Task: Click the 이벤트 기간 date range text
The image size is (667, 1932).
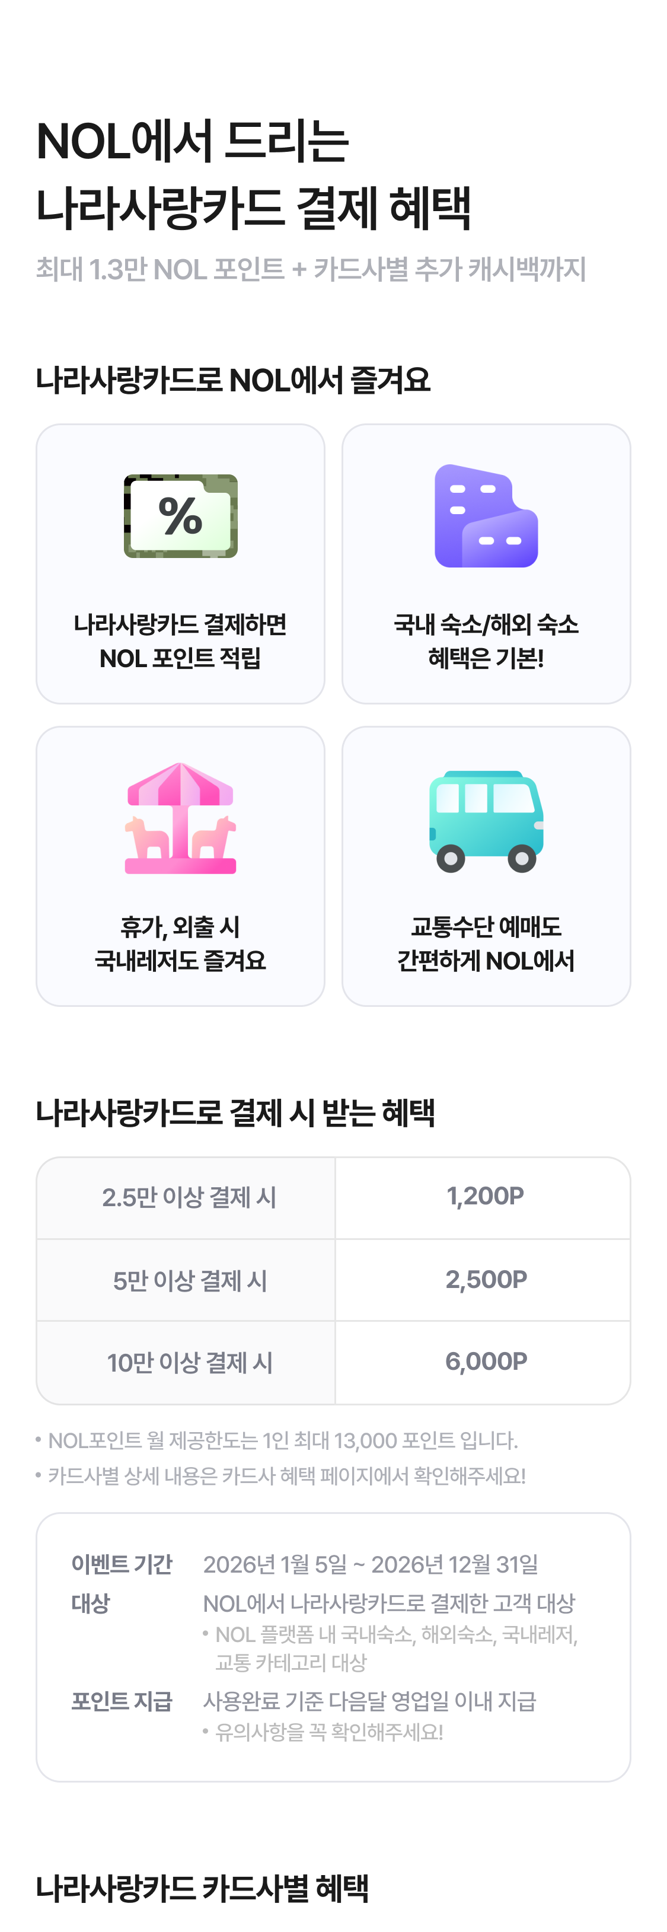Action: coord(370,1564)
